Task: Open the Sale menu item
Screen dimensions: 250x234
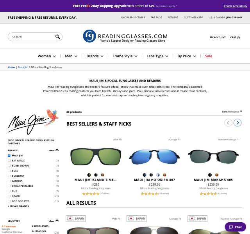Action: (209, 56)
